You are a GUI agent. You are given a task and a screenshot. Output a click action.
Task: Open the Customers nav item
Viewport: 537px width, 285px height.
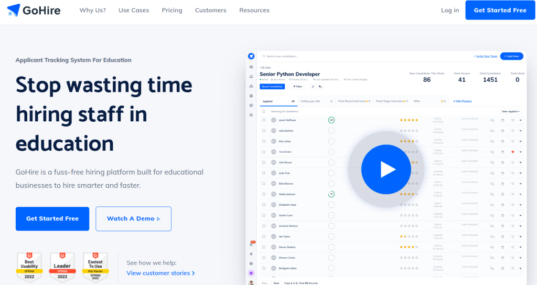click(211, 10)
